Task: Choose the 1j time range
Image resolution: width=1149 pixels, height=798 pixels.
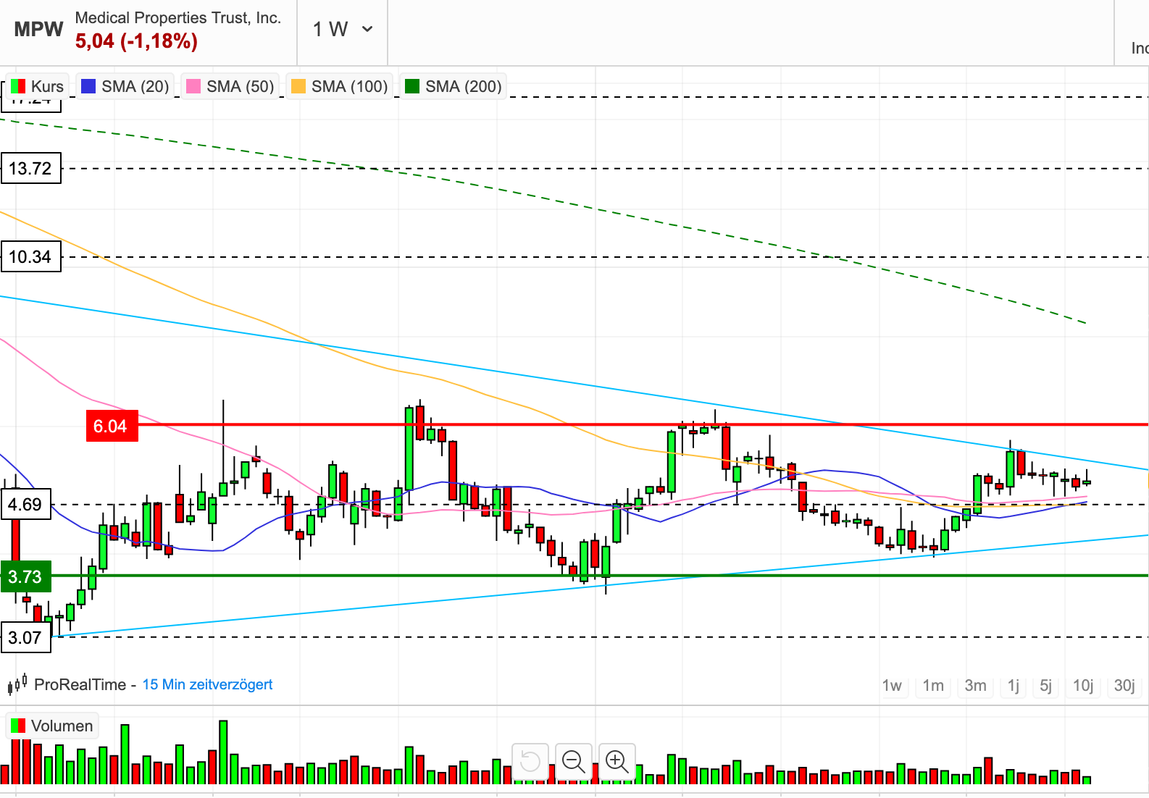Action: point(1014,685)
